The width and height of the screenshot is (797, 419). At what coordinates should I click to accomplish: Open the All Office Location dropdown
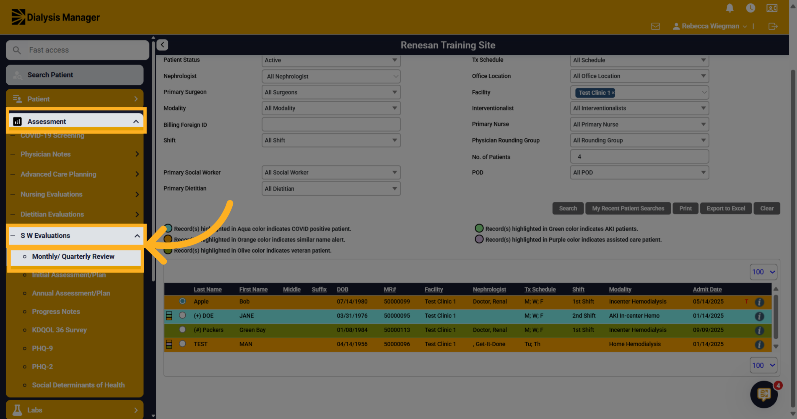click(x=639, y=76)
